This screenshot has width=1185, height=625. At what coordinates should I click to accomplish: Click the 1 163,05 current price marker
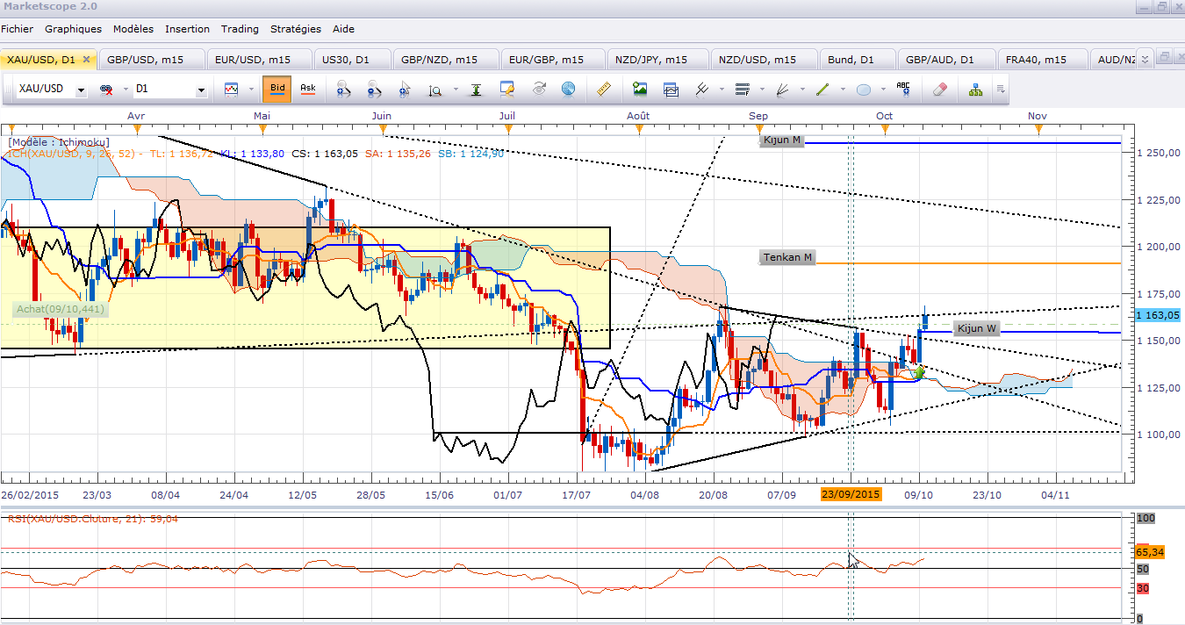[x=1157, y=314]
